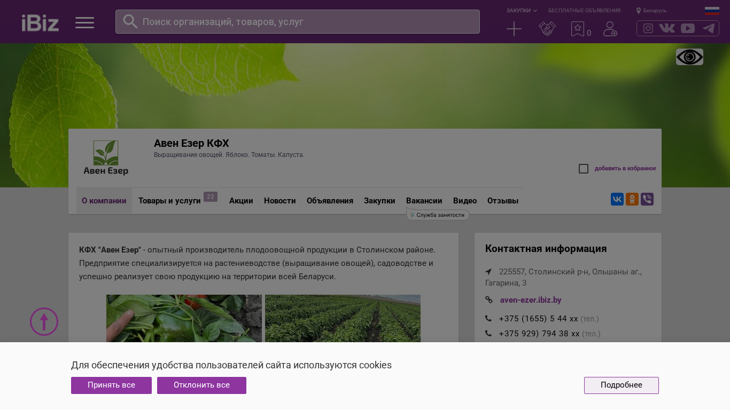Viewport: 730px width, 410px height.
Task: Open the favorites bookmark star icon
Action: click(578, 29)
